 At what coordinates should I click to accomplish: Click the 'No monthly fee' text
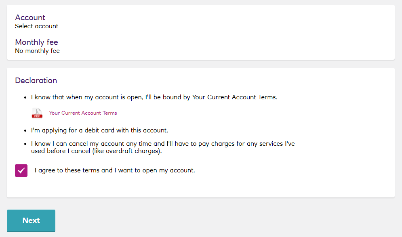tap(38, 51)
